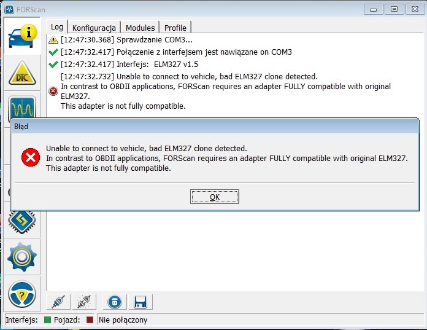Click the disconnect from vehicle plug button
Screen dimensions: 427x330
(83, 302)
